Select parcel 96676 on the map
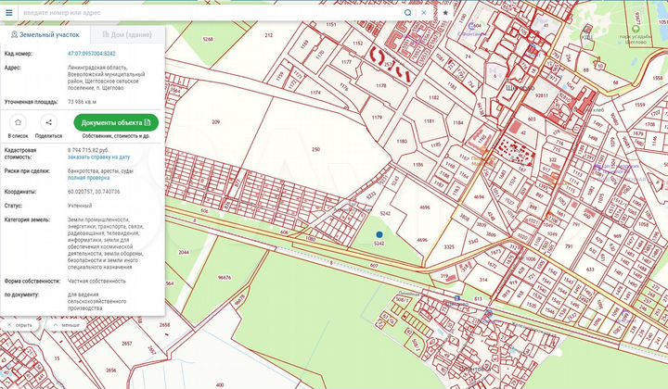This screenshot has width=668, height=389. (224, 276)
